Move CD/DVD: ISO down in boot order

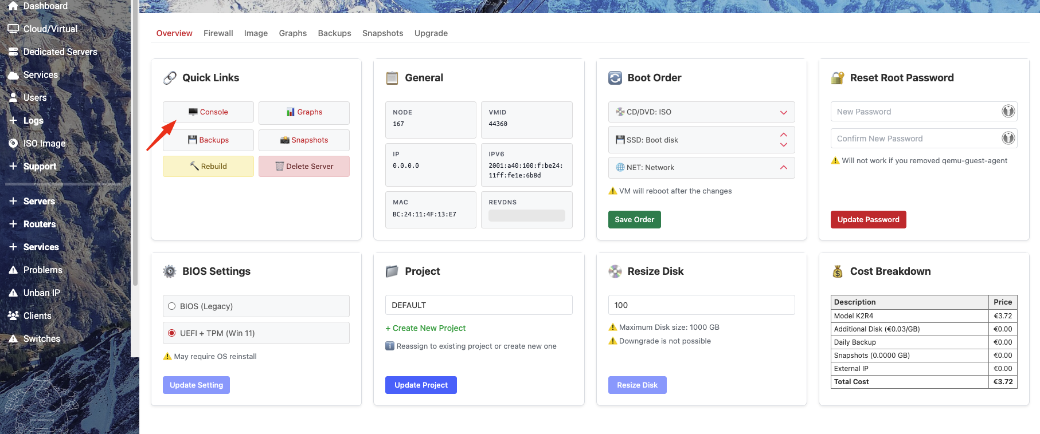783,112
